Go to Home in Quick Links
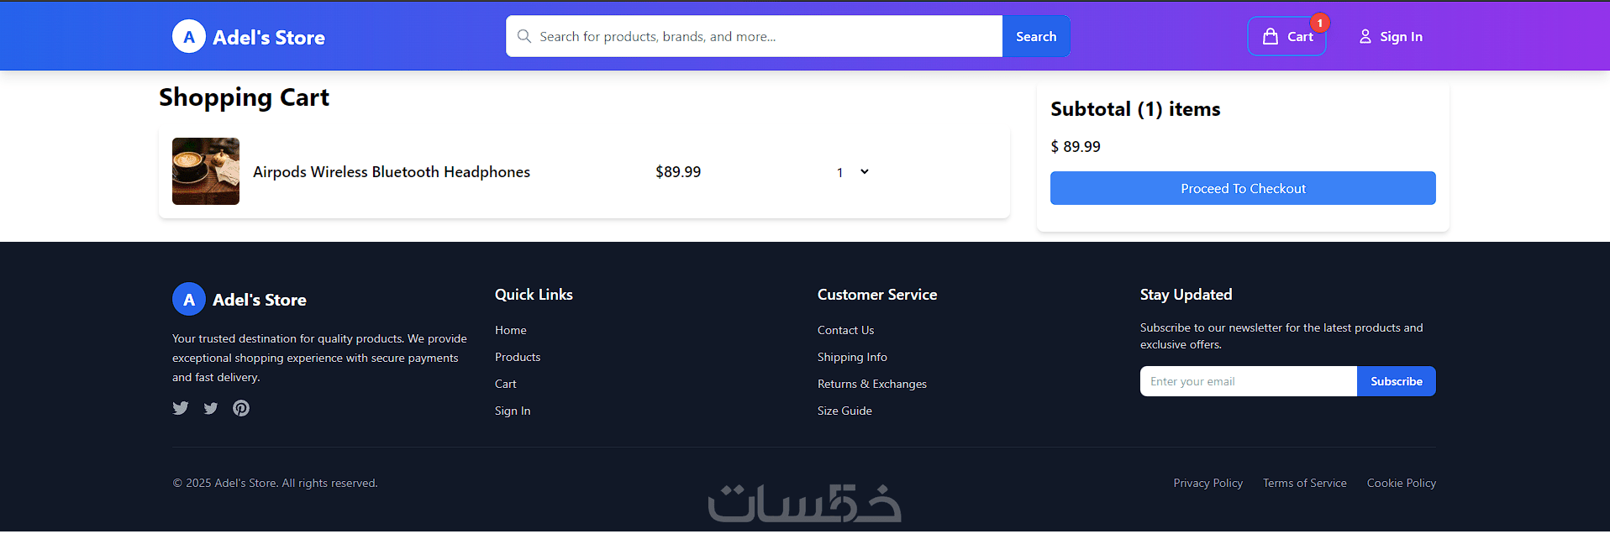The width and height of the screenshot is (1610, 534). 511,330
